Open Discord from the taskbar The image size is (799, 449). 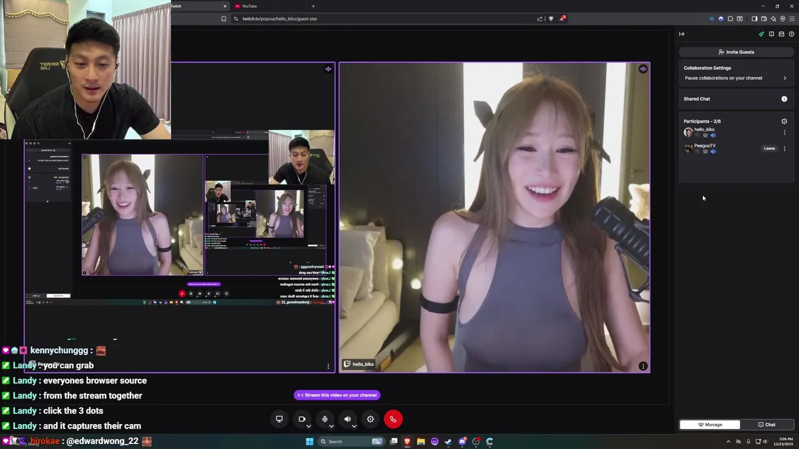coord(463,442)
